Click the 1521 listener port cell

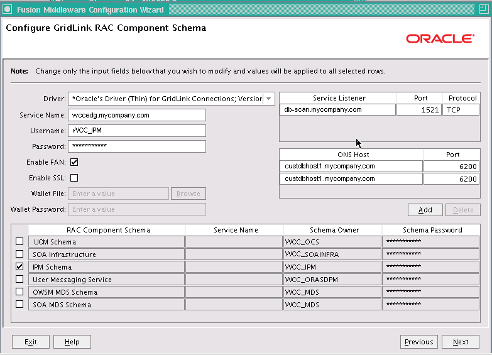(419, 110)
